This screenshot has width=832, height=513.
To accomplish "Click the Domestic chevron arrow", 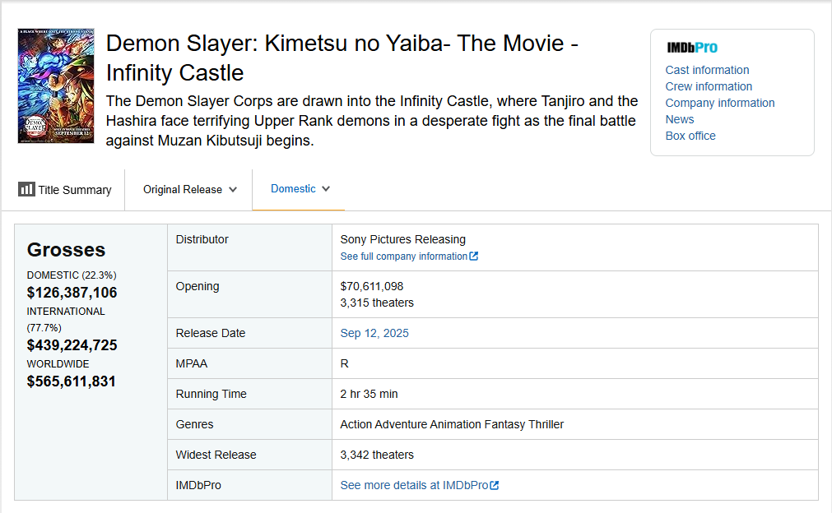I will (326, 189).
